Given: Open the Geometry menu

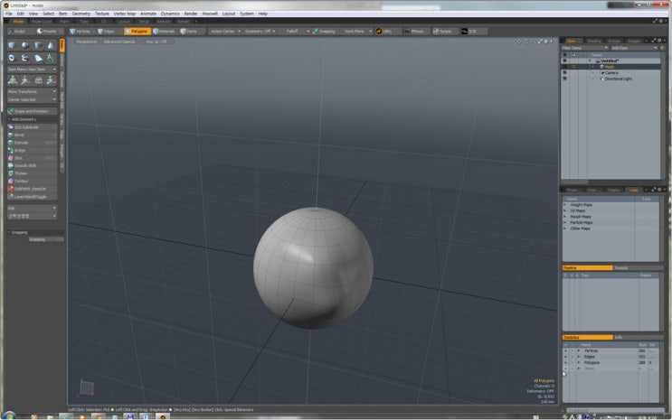Looking at the screenshot, I should tap(81, 14).
